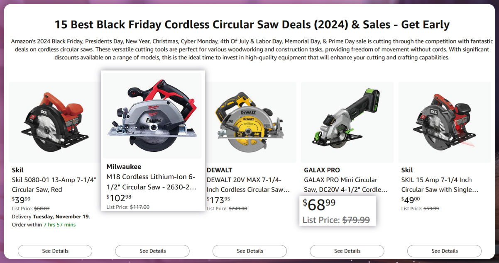Viewport: 499px width, 263px height.
Task: See Details for GALAX PRO mini saw
Action: click(347, 251)
